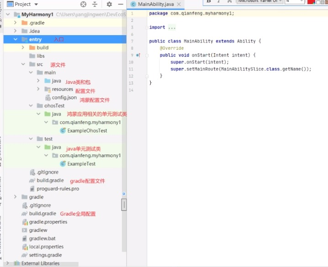Select the proguard-rules.pro file
The width and height of the screenshot is (328, 267).
(58, 189)
